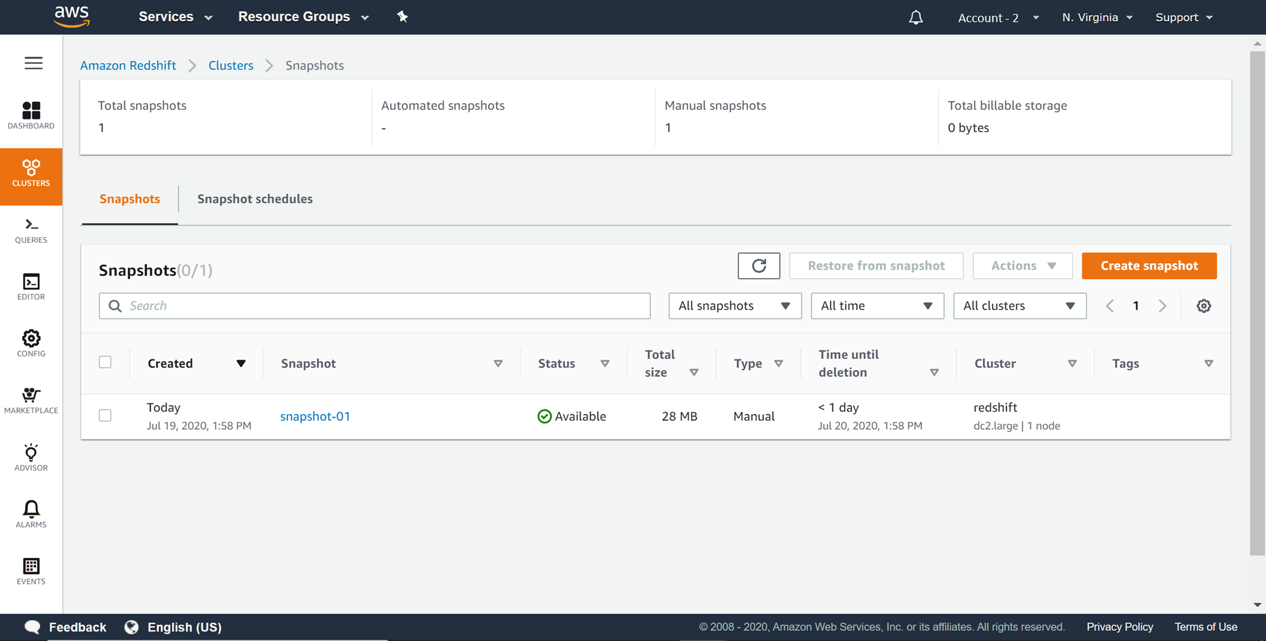Open the Events calendar icon
Screen dimensions: 1266x641
[31, 571]
